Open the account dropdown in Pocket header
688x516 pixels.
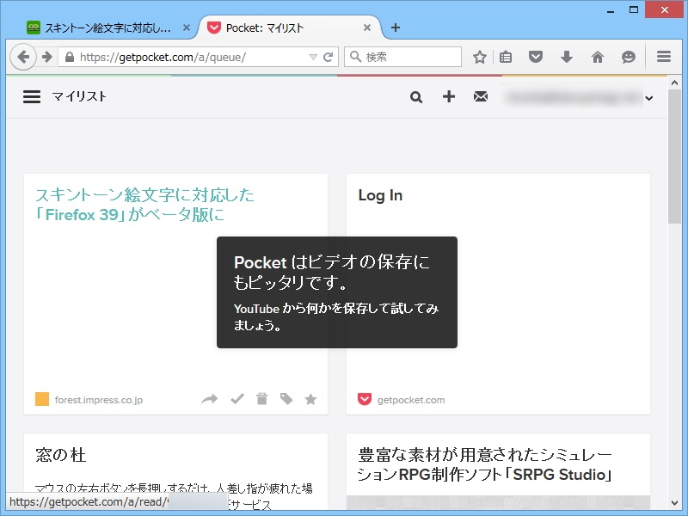tap(649, 98)
